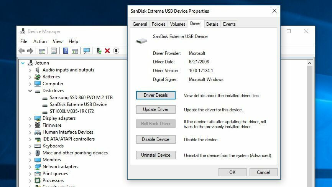The height and width of the screenshot is (187, 332).
Task: Click the Batteries category icon
Action: 38,77
